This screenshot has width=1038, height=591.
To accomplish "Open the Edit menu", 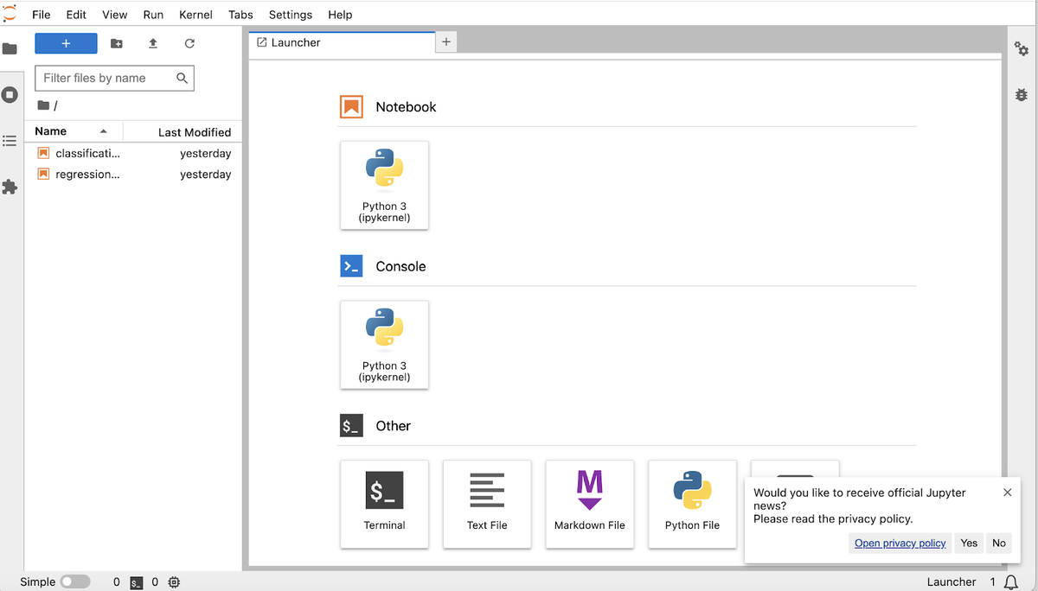I will pos(76,15).
